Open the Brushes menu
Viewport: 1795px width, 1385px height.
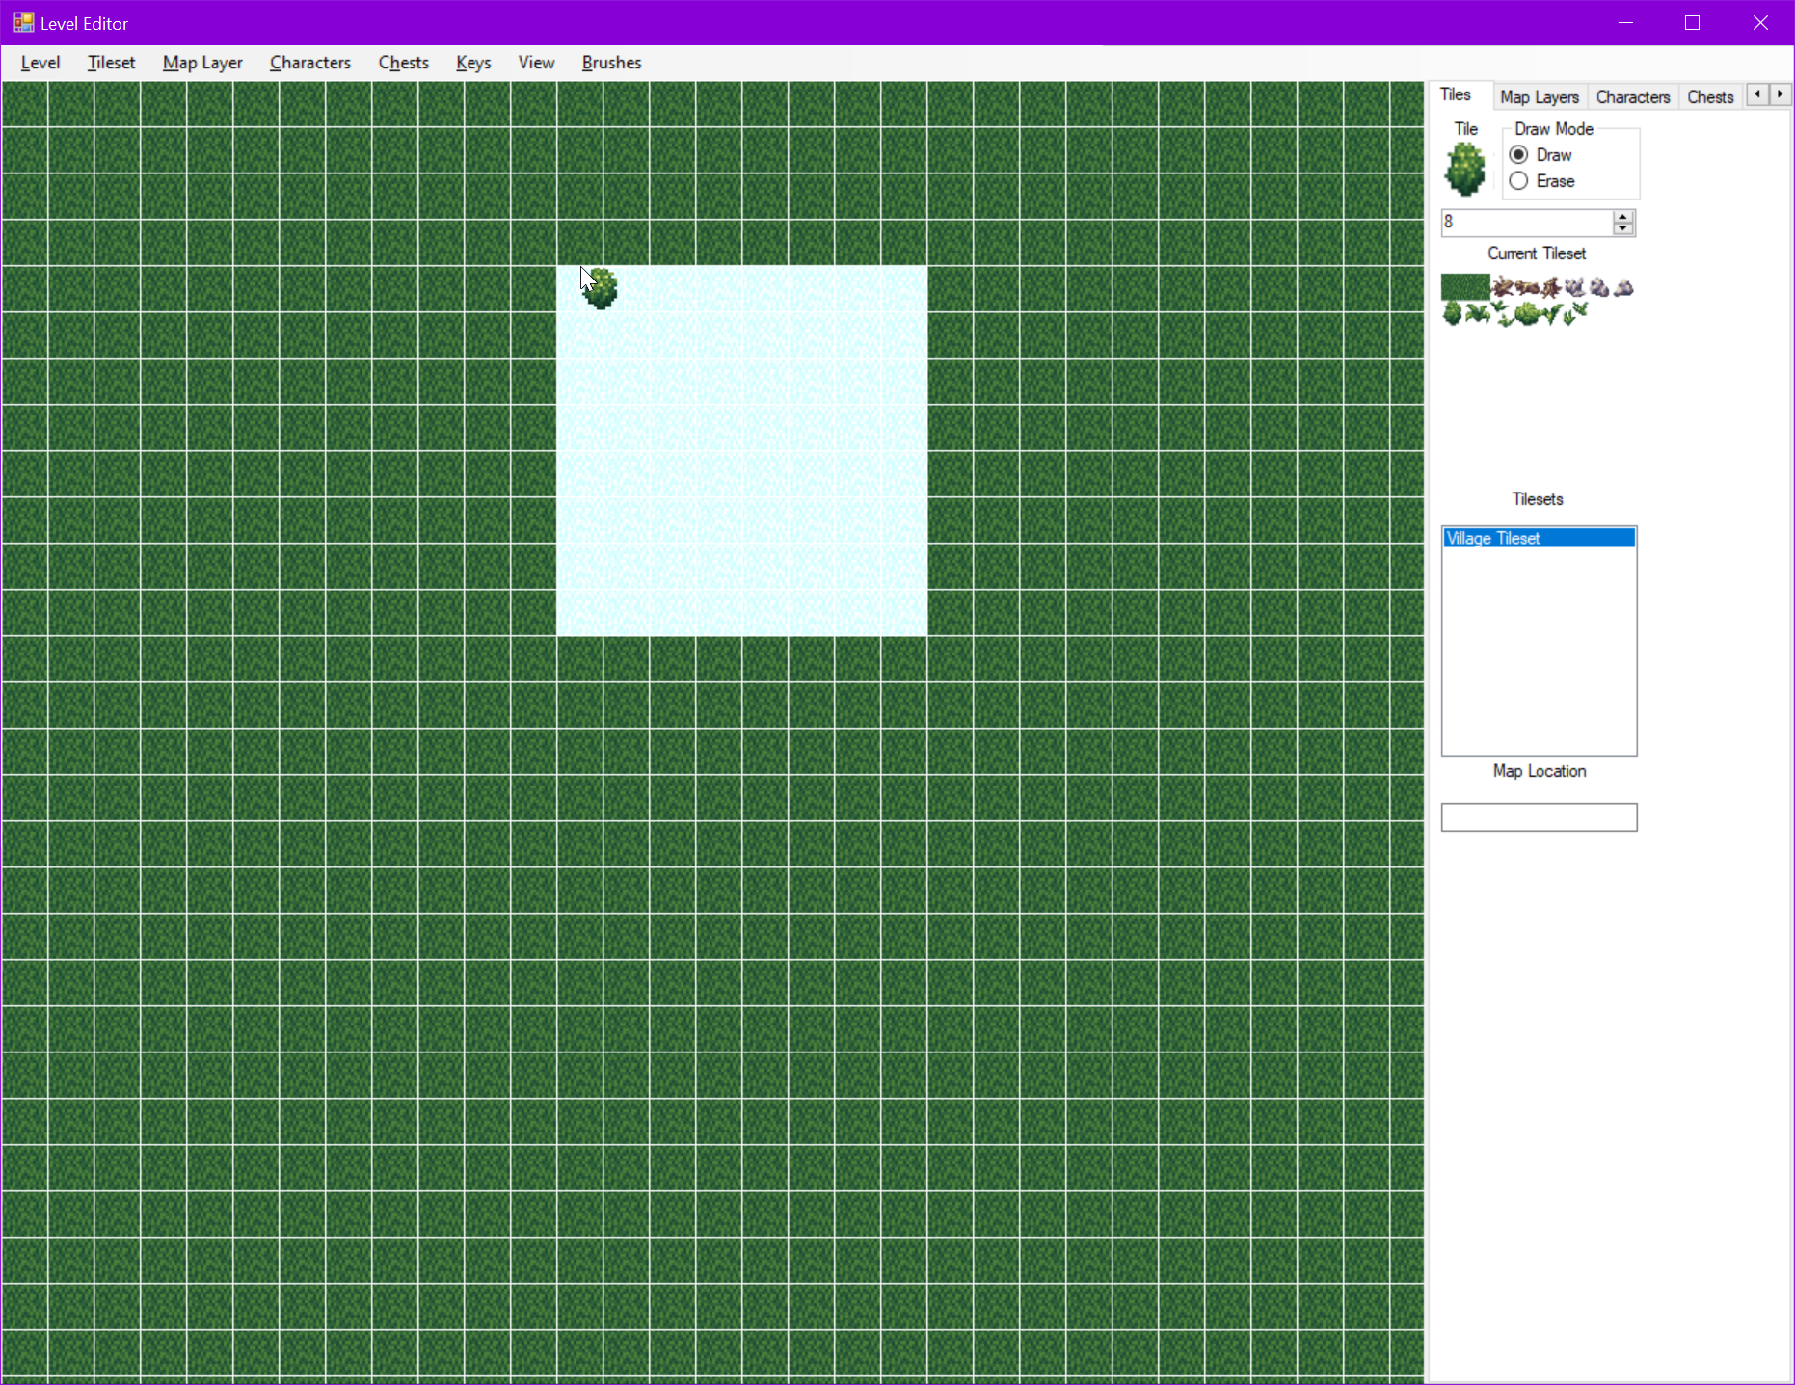tap(611, 62)
